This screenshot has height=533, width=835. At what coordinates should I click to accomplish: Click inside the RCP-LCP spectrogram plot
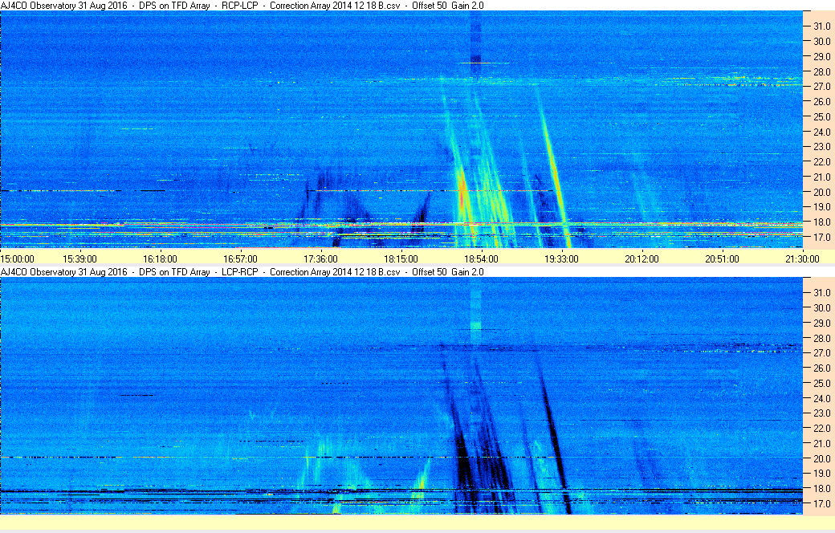(x=401, y=129)
